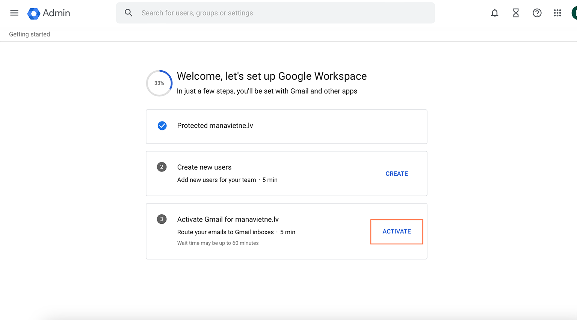
Task: Click the search magnifier icon
Action: point(128,13)
